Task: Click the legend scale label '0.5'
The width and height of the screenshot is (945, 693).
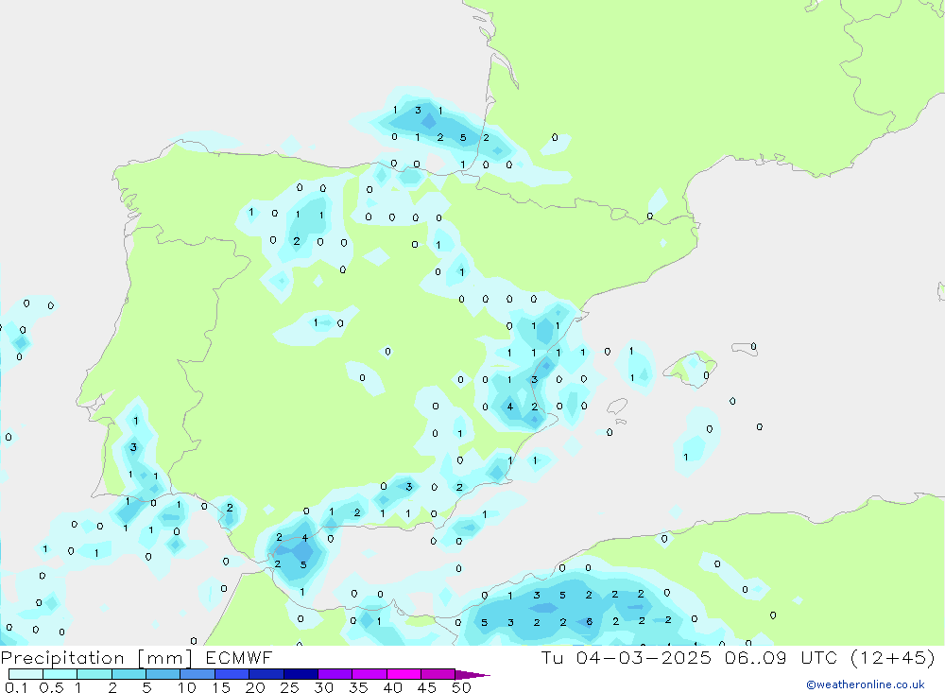Action: (x=51, y=687)
